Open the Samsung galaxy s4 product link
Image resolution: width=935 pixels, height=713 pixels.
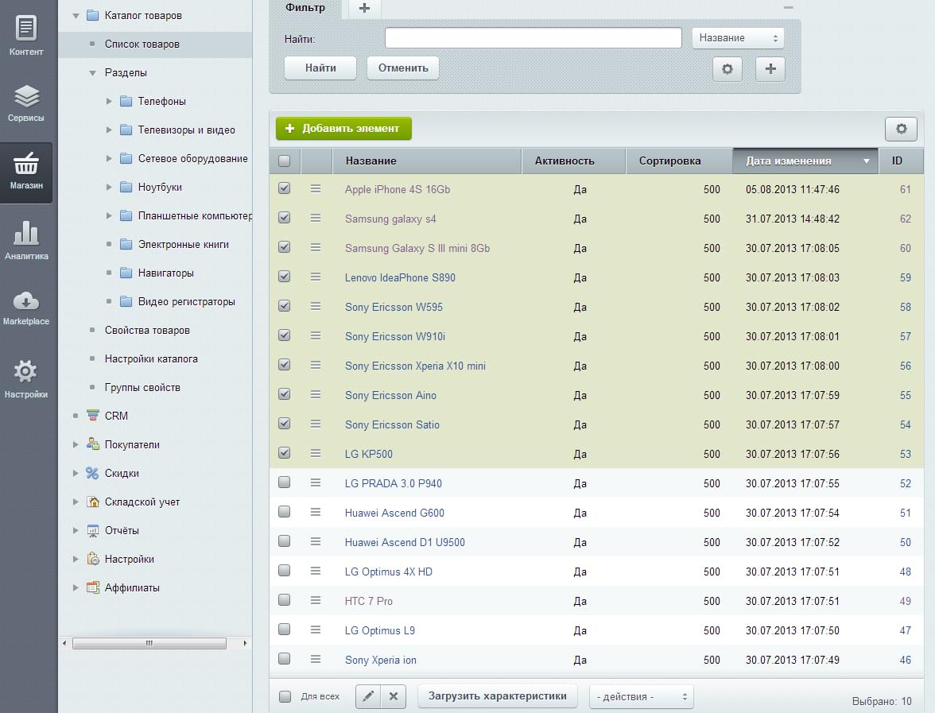(390, 219)
